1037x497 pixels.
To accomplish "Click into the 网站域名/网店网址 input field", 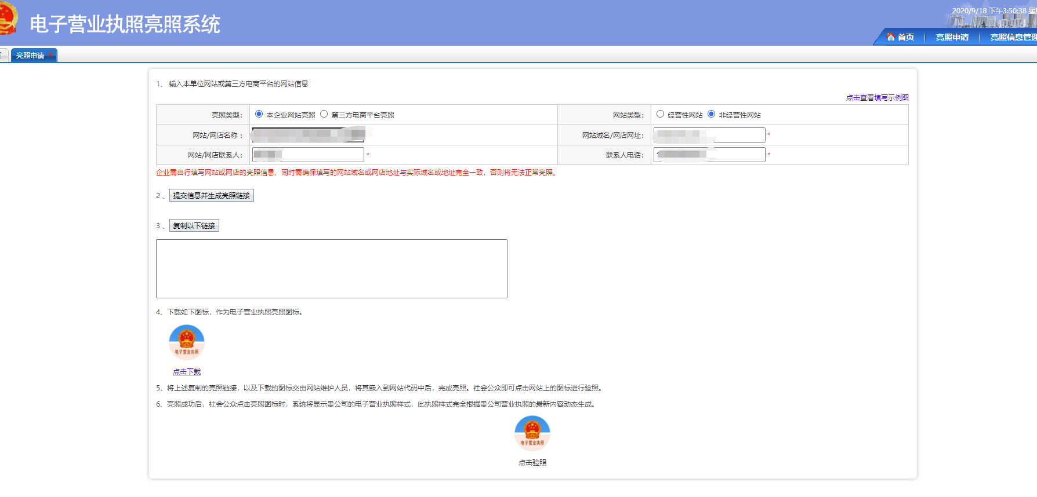I will click(x=735, y=135).
